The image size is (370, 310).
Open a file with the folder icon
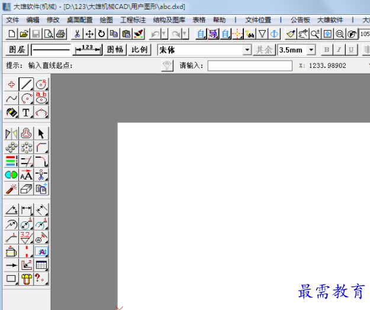(x=24, y=34)
